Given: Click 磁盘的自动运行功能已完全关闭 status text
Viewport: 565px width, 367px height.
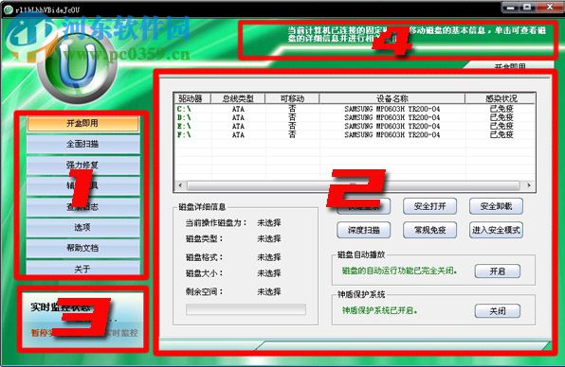Looking at the screenshot, I should 399,271.
